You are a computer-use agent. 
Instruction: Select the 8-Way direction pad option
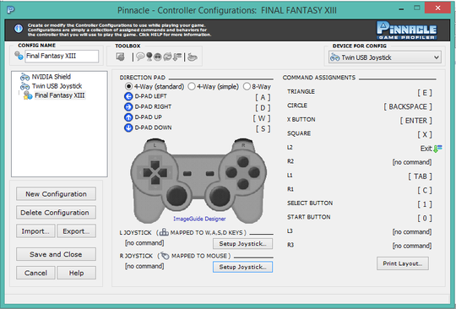coord(247,86)
